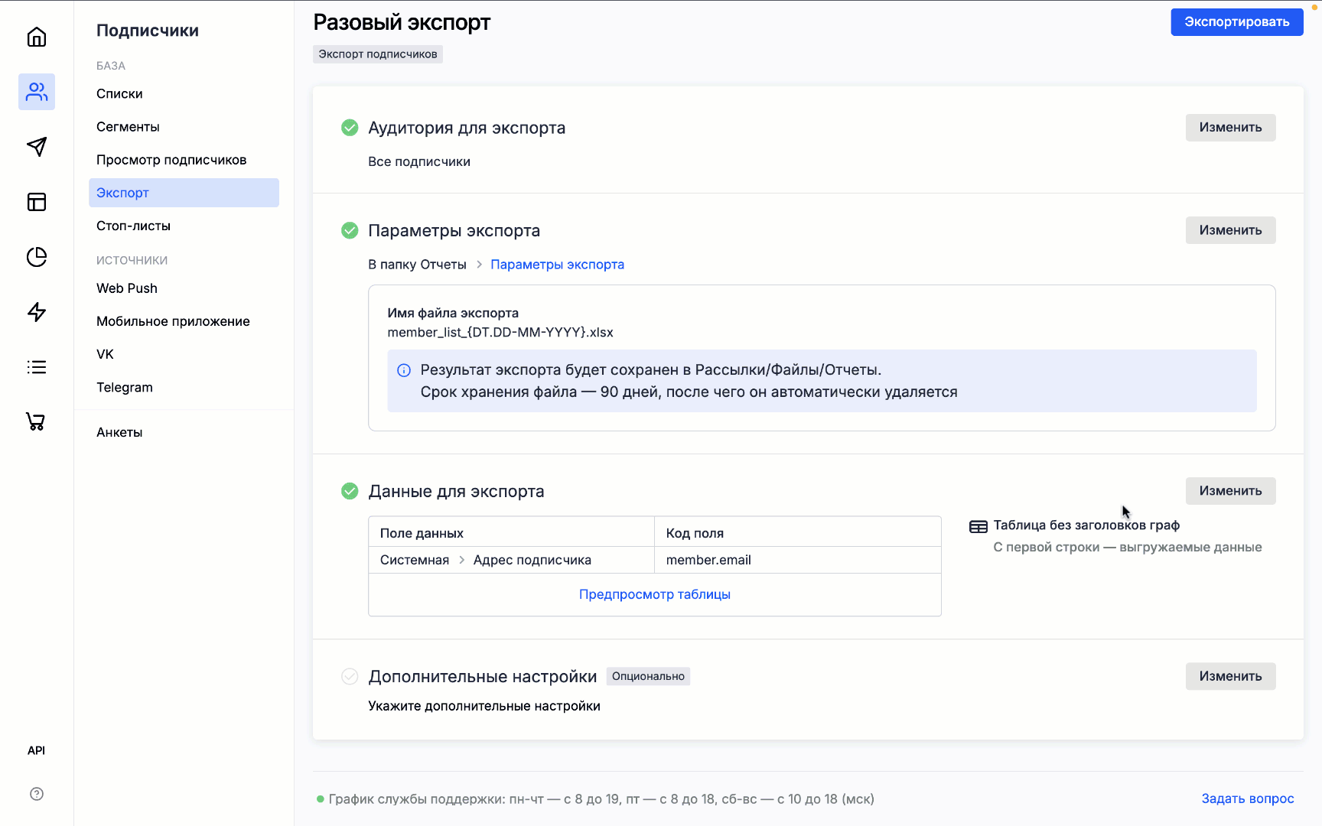Viewport: 1322px width, 826px height.
Task: Click the Параметры экспорта breadcrumb link
Action: pos(557,265)
